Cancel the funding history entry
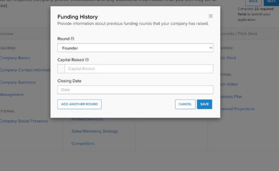Screen dimensions: 279x171 point(185,104)
